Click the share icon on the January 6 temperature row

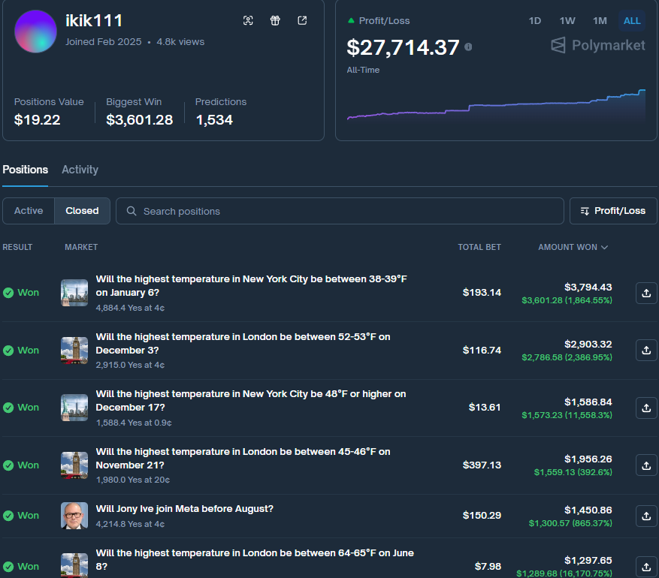click(x=645, y=293)
